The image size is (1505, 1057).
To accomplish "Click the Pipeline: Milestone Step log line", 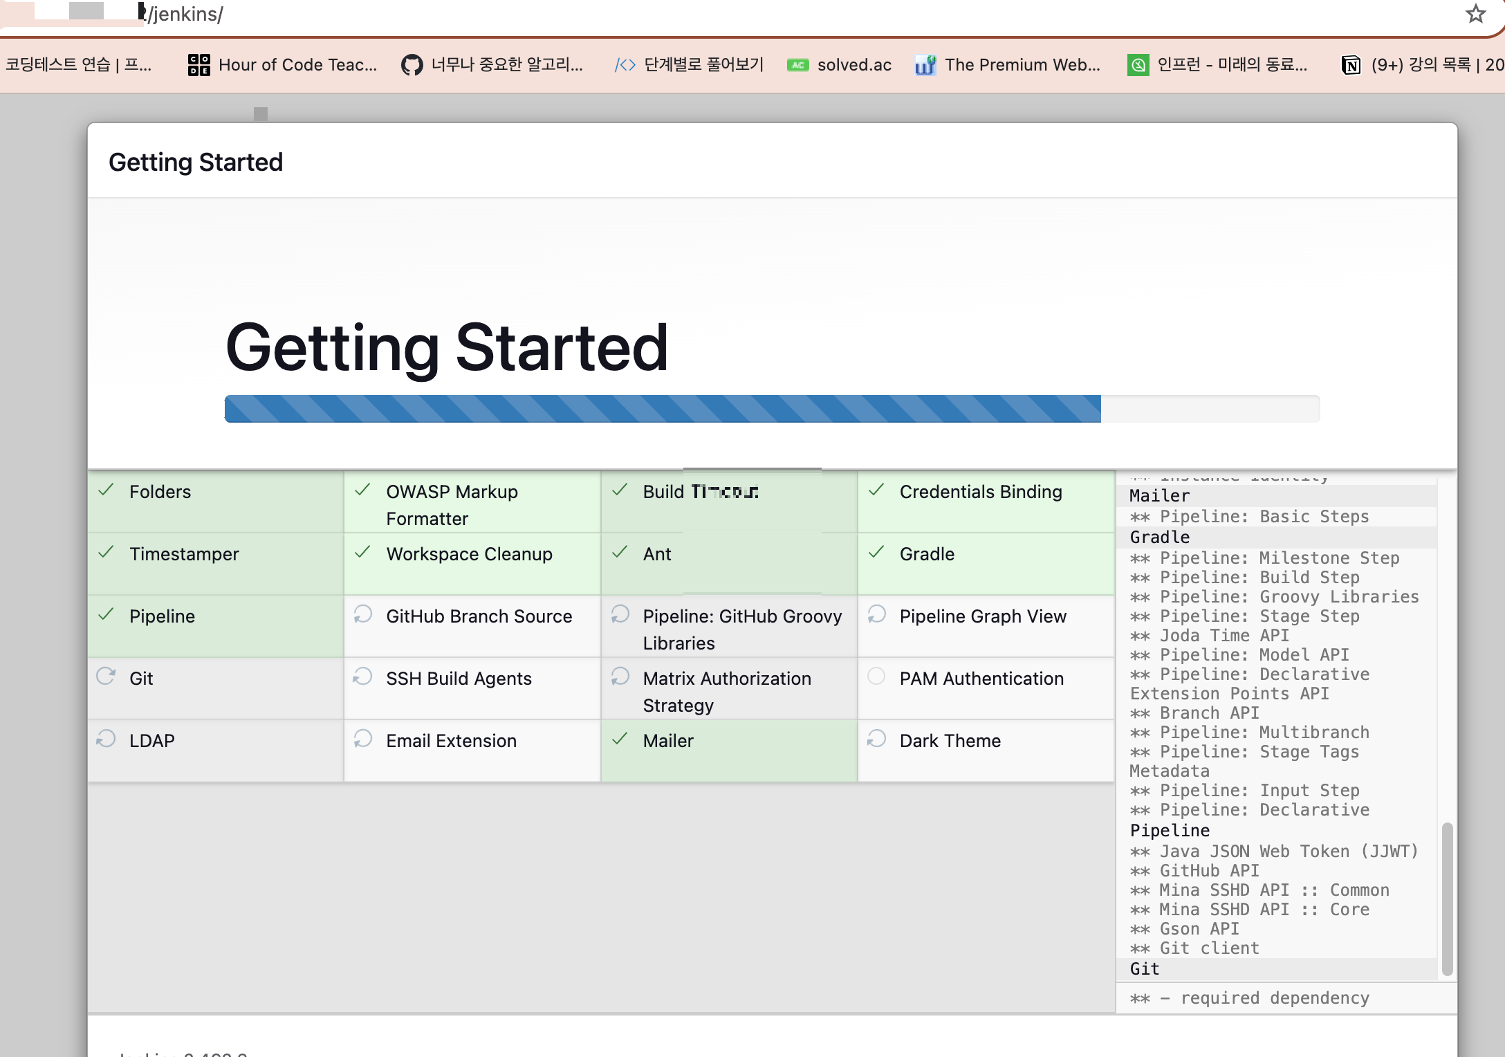I will [1264, 558].
